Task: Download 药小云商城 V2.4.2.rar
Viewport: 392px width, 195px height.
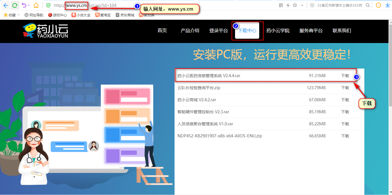Action: point(345,100)
